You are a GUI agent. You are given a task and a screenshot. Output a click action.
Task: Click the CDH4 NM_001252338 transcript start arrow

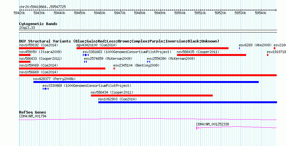[x=198, y=128]
